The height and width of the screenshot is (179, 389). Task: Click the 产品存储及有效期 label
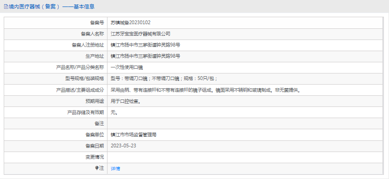tap(86, 113)
